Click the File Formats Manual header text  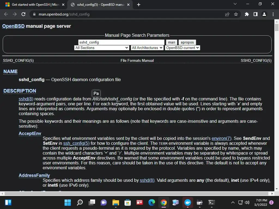[137, 60]
